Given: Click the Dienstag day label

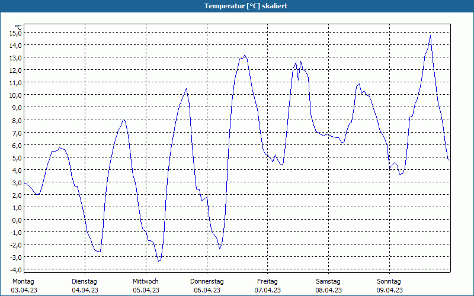Looking at the screenshot, I should click(84, 281).
